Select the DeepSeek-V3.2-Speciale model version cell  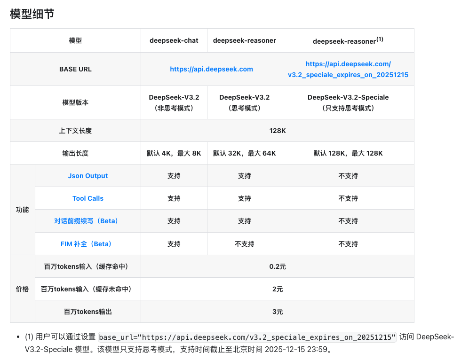click(348, 102)
